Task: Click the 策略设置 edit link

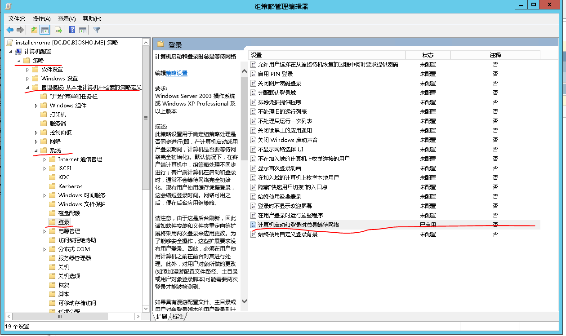Action: (177, 73)
